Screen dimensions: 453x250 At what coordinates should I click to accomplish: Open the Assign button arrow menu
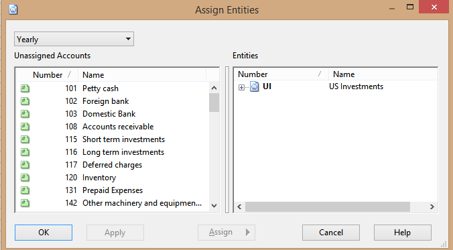click(x=247, y=233)
